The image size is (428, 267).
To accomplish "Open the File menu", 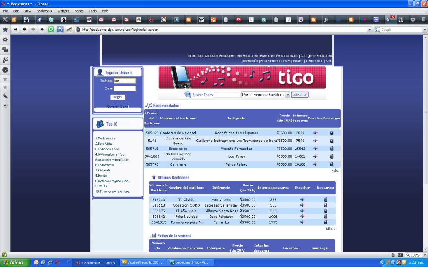I will 5,11.
